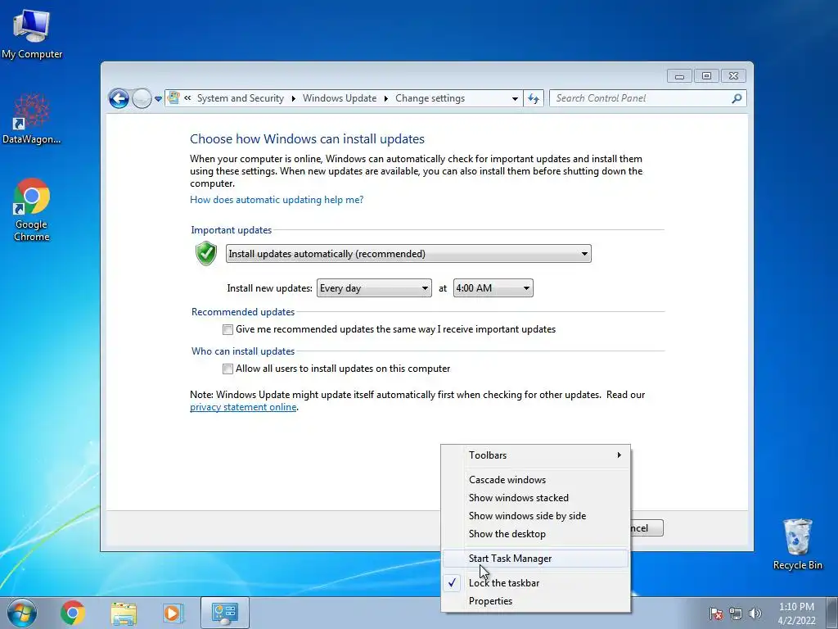Open the privacy statement online link

pos(243,407)
